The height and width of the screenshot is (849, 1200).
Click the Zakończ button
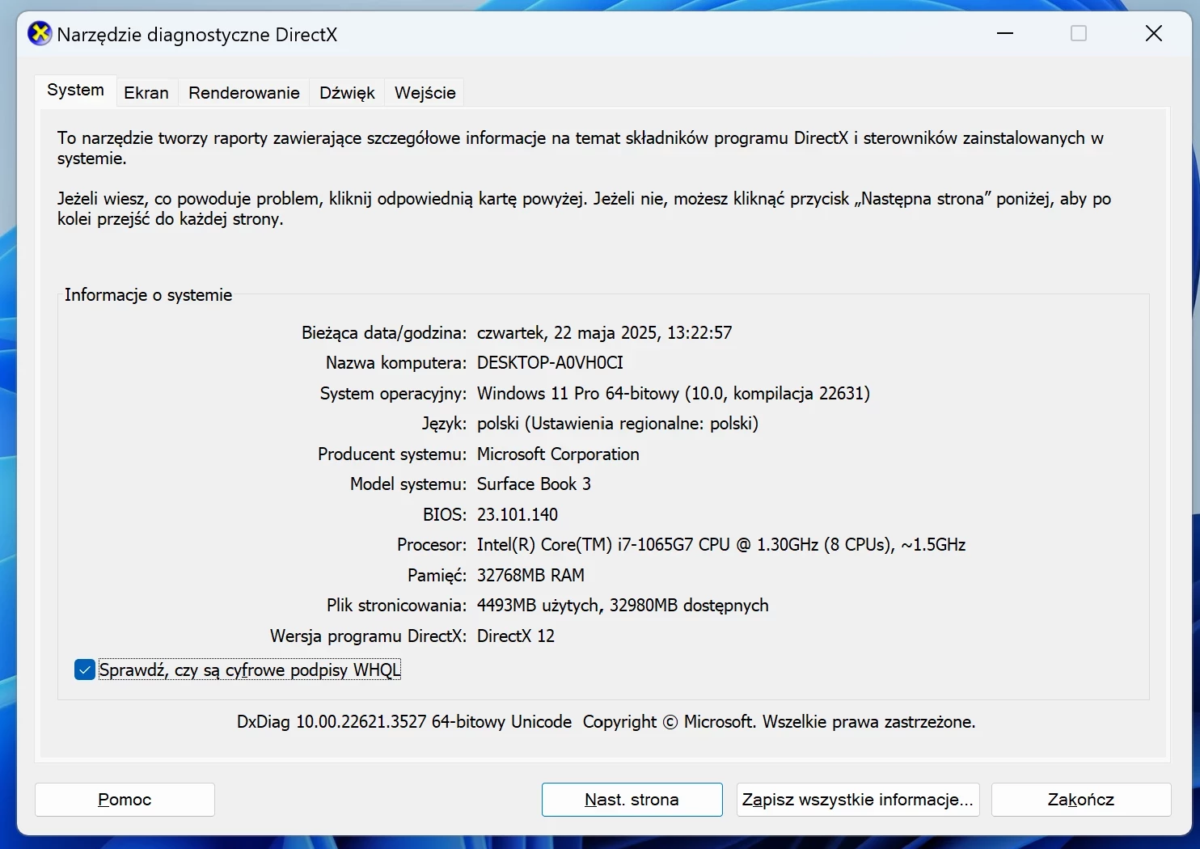point(1081,800)
